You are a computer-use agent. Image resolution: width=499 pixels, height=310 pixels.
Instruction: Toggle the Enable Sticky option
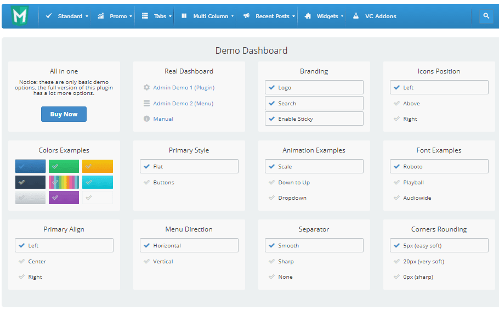[x=314, y=119]
